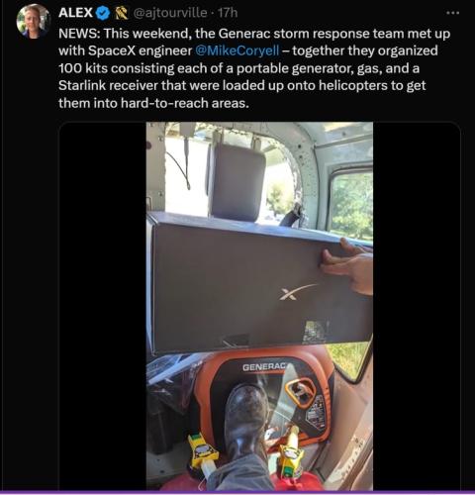
Task: Click the tweet text starting NEWS: This weekend
Action: click(254, 68)
